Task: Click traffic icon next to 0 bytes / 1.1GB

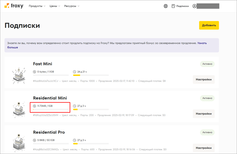Action: coord(34,72)
